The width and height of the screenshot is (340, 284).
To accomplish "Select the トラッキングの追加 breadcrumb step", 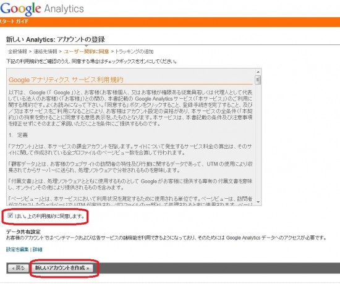I will (134, 52).
